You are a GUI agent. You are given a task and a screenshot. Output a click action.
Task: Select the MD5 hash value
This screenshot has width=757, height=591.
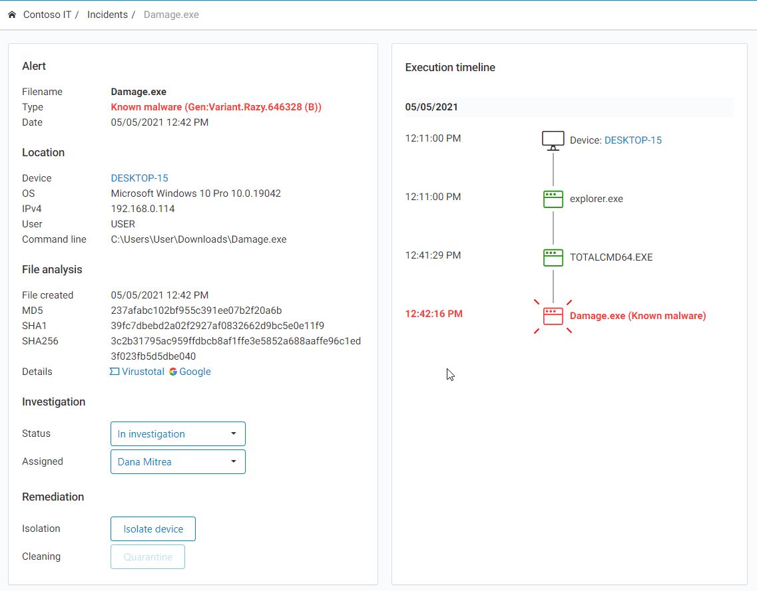[x=196, y=310]
